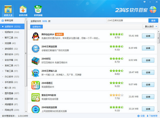Click the 全部软件 filter tab button
This screenshot has width=160, height=118.
tap(36, 26)
